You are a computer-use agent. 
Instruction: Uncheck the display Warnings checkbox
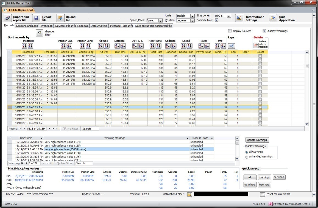point(264,31)
